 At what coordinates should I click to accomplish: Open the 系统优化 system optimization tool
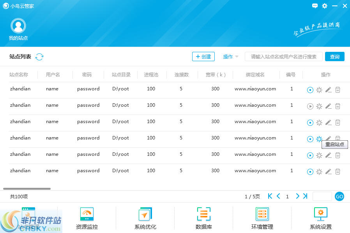pyautogui.click(x=145, y=217)
